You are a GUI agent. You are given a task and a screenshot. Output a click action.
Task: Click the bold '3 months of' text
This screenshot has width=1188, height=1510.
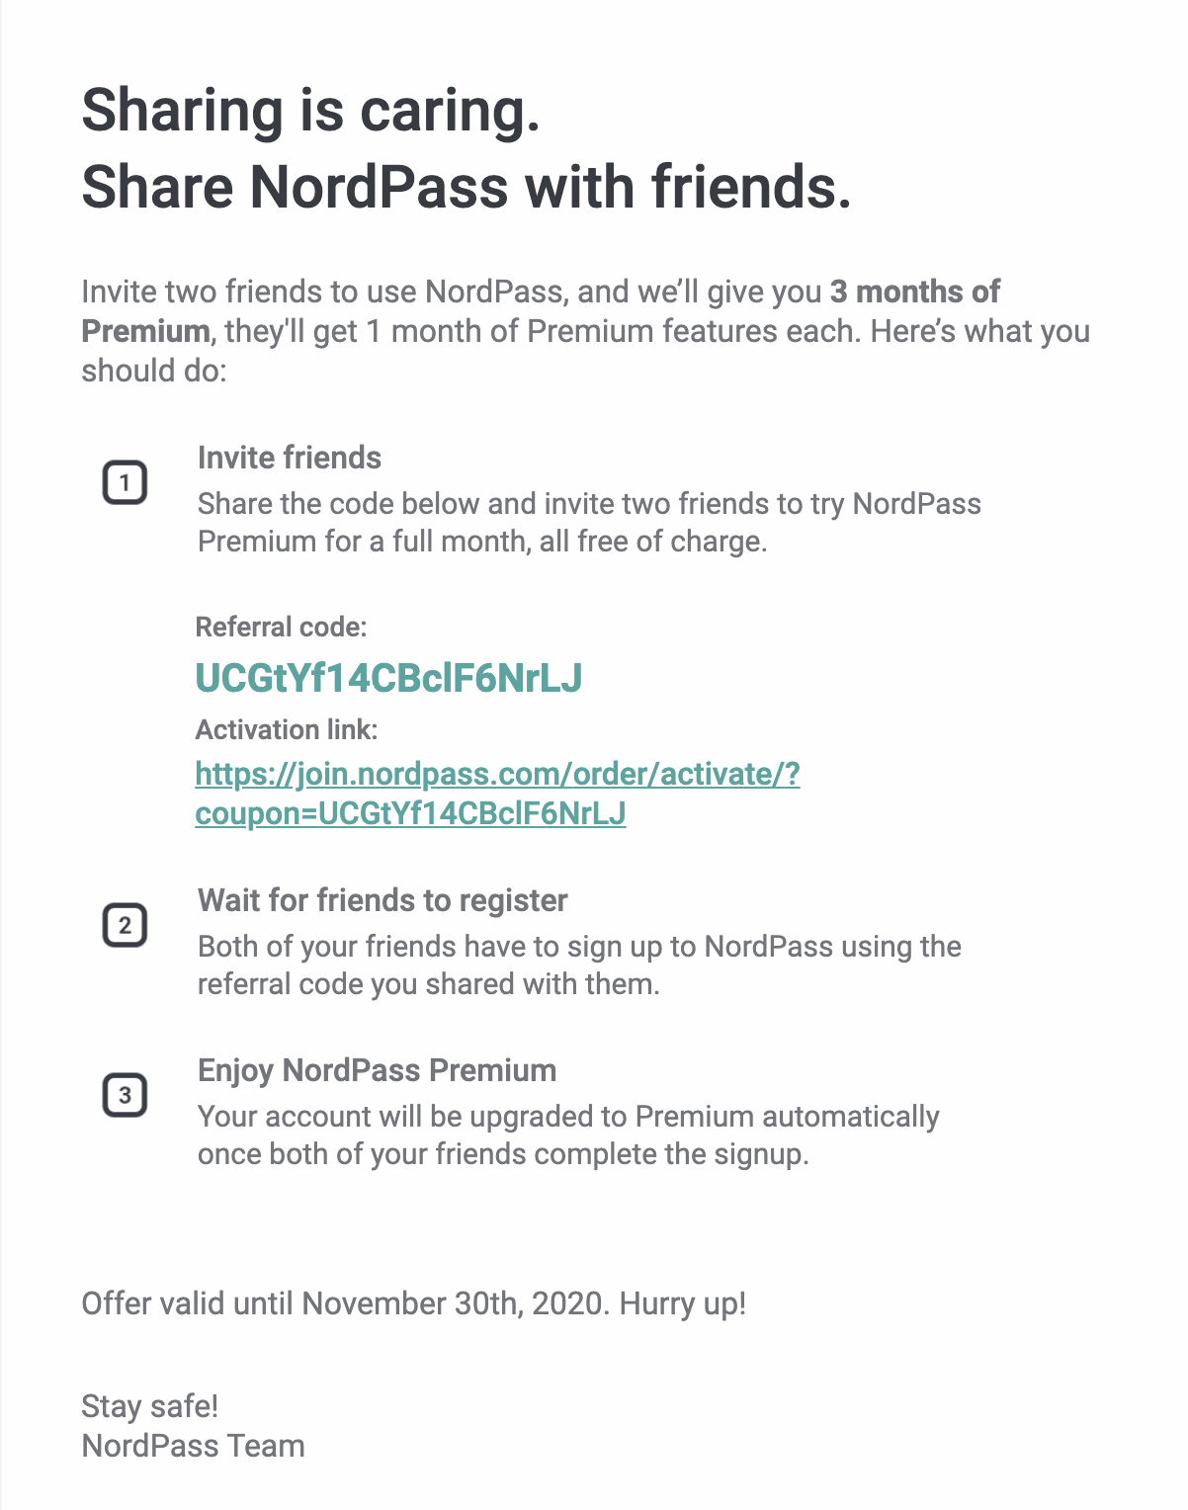coord(914,292)
